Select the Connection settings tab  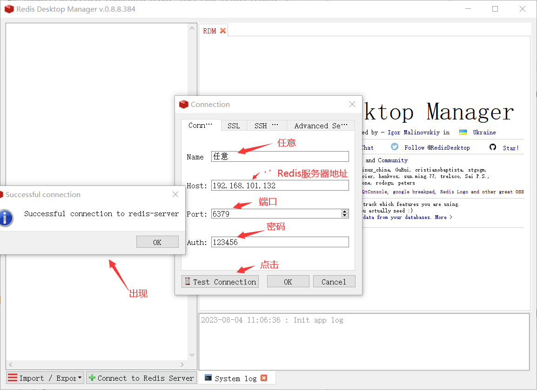[201, 125]
